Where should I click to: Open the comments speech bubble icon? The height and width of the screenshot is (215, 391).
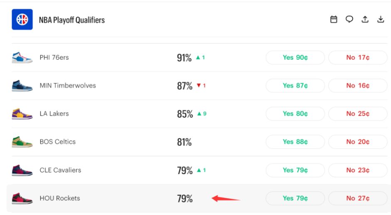pyautogui.click(x=349, y=19)
